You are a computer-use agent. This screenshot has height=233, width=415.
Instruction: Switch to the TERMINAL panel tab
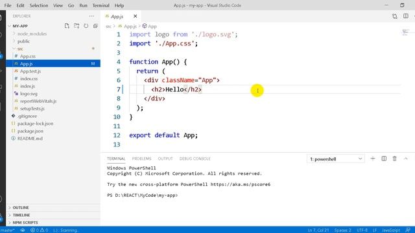coord(116,159)
